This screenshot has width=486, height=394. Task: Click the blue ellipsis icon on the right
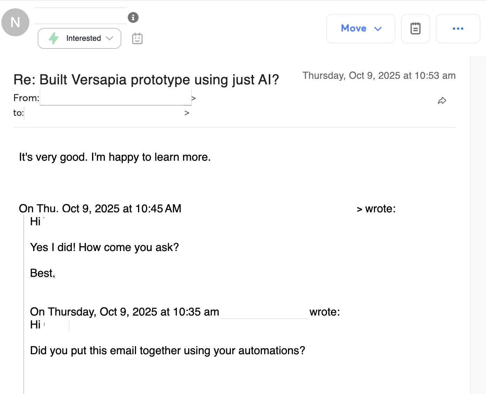pyautogui.click(x=458, y=29)
